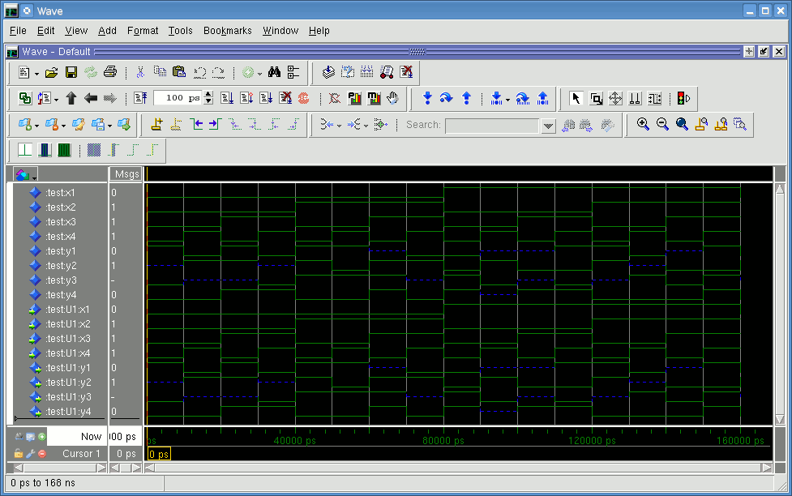Open the New file dropdown arrow
The width and height of the screenshot is (792, 496).
pos(36,75)
